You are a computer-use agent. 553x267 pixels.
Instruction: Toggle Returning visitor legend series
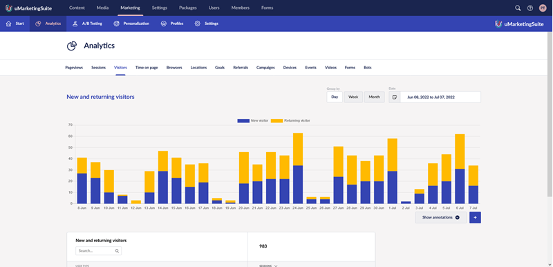(x=290, y=120)
